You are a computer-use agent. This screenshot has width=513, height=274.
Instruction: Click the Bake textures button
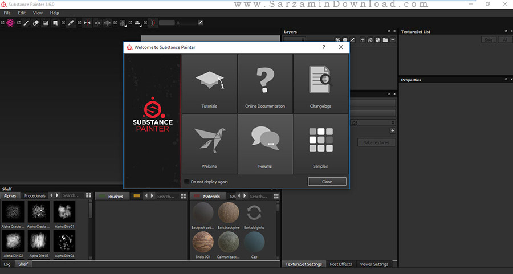(x=376, y=142)
